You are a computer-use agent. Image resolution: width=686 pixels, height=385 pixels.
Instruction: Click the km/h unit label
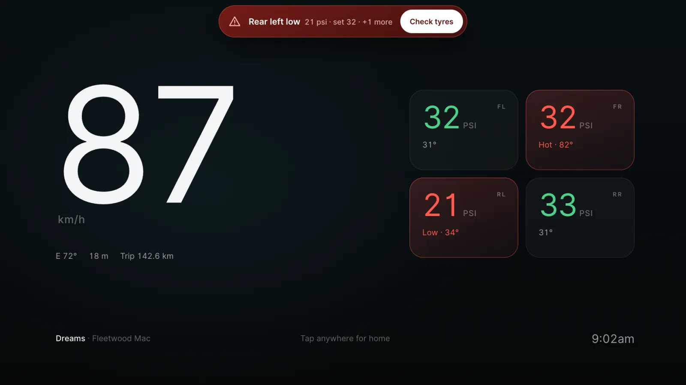point(71,219)
